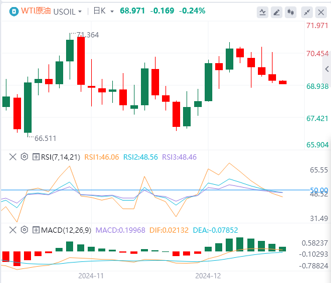The width and height of the screenshot is (331, 283).
Task: Select the pencil drawing tool icon
Action: click(x=277, y=12)
